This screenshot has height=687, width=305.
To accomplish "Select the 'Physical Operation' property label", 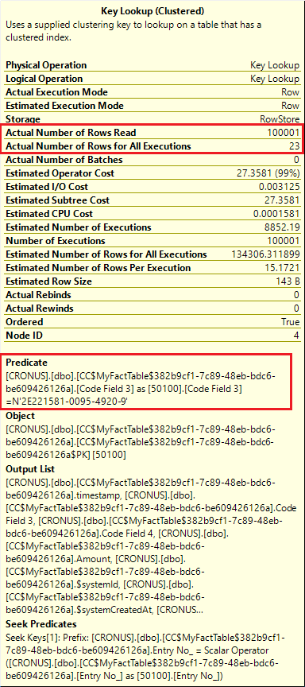I will point(46,65).
